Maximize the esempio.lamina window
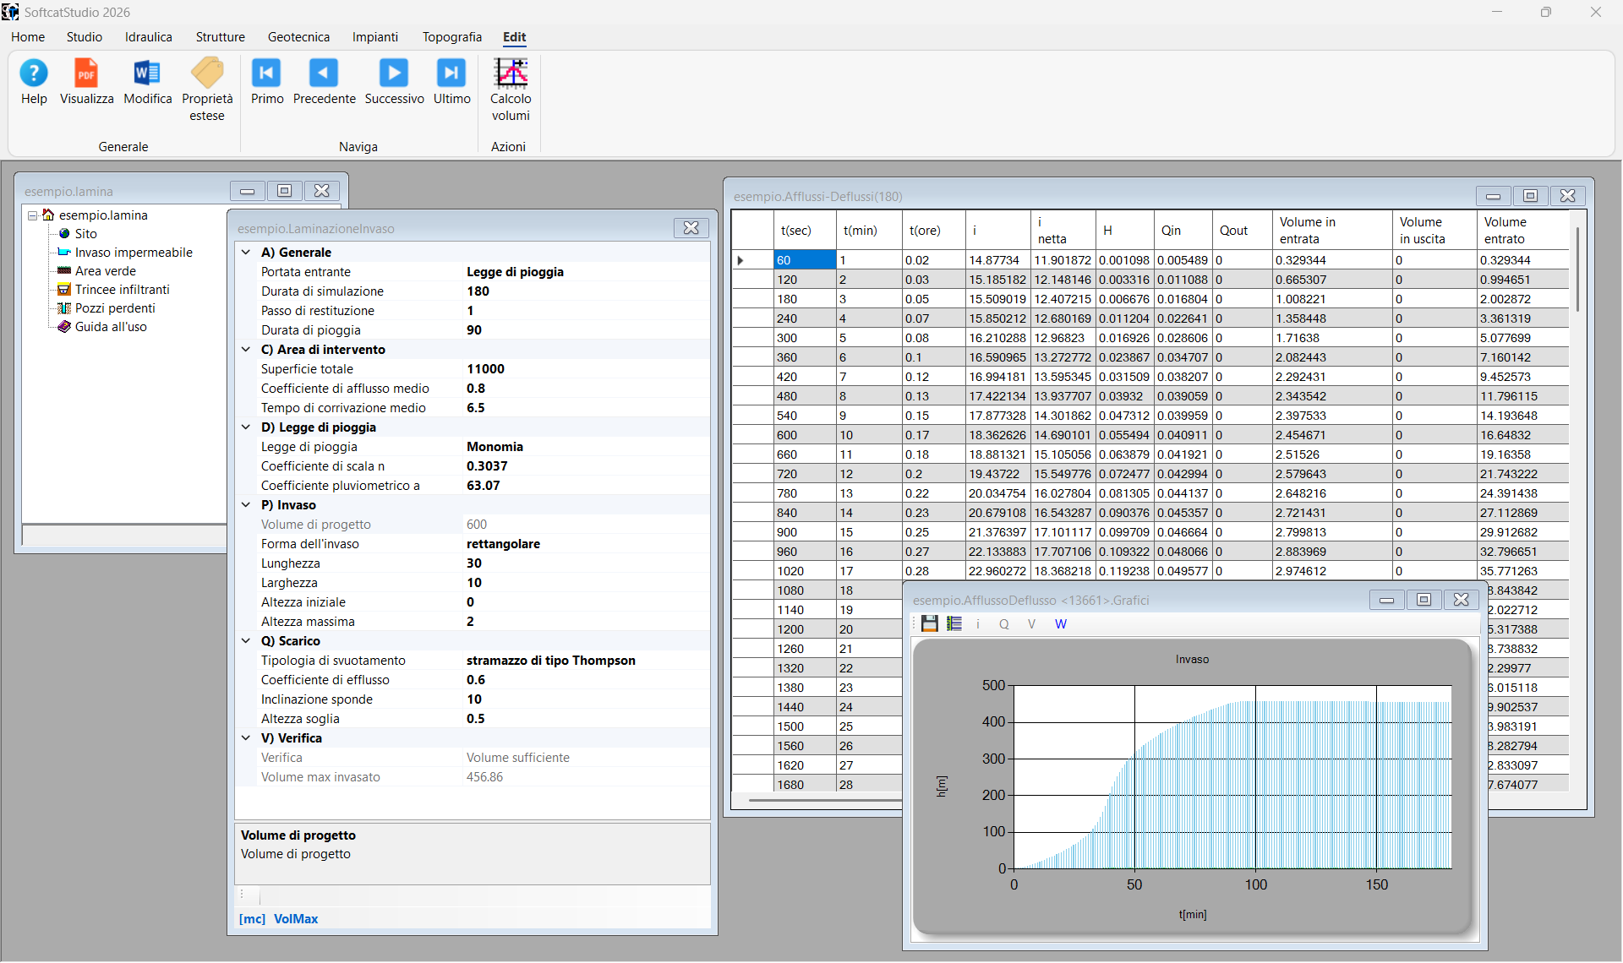Screen dimensions: 1623x963 [x=284, y=191]
